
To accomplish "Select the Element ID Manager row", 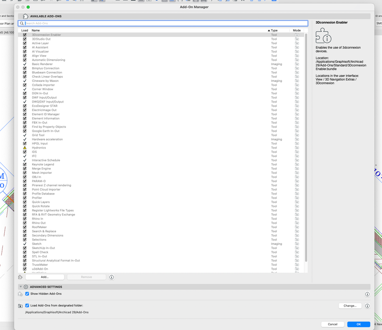I will [x=161, y=114].
